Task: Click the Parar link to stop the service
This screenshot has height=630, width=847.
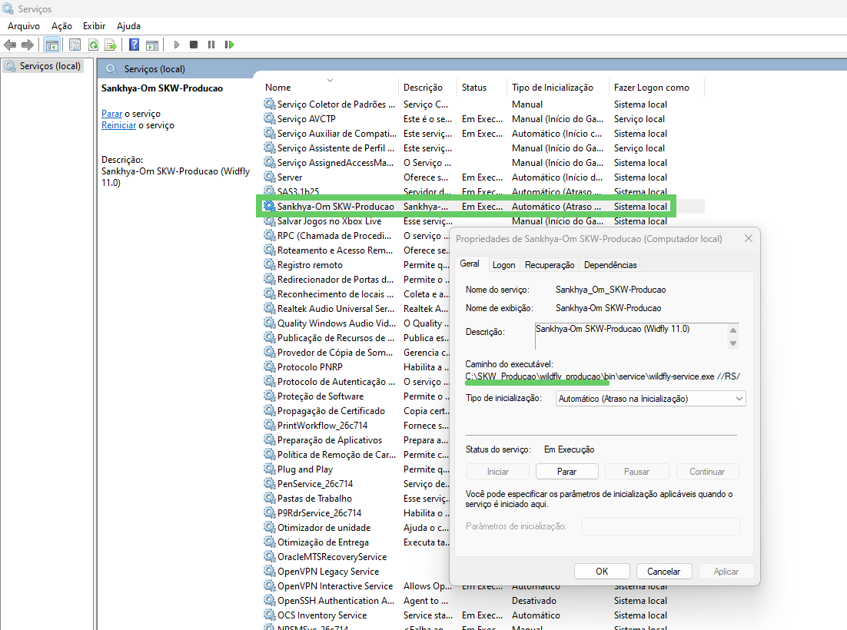Action: 111,114
